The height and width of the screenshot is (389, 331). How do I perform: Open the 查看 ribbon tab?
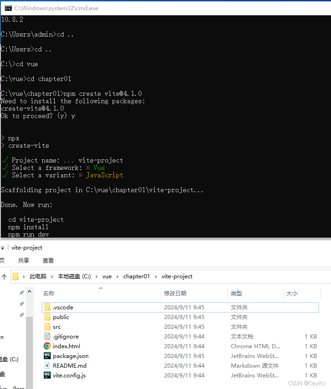(48, 260)
